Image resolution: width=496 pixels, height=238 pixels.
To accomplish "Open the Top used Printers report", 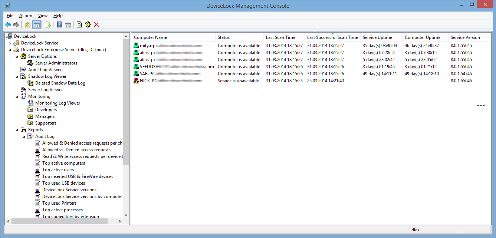I will pyautogui.click(x=59, y=203).
